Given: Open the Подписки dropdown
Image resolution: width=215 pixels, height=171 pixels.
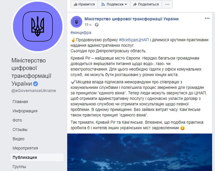Looking at the screenshot, I should pos(114,4).
